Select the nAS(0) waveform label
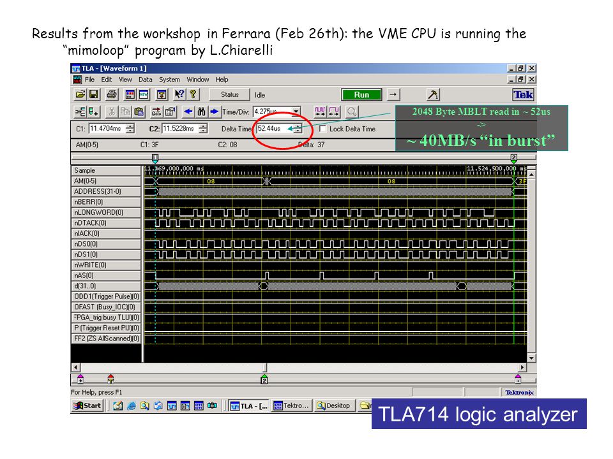This screenshot has width=613, height=459. click(x=107, y=275)
